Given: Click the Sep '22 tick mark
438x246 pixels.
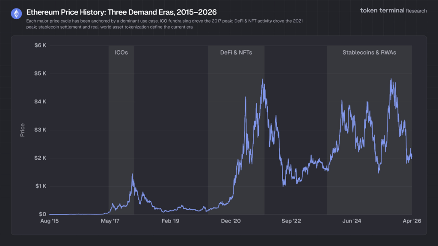Looking at the screenshot, I should (x=292, y=221).
